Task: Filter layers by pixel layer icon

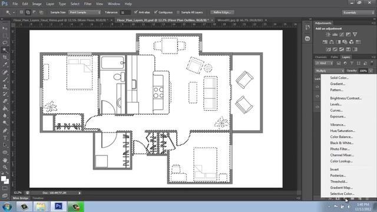Action: pos(339,63)
